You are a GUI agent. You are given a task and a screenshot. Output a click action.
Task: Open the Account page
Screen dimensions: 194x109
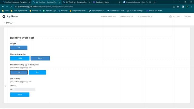coord(176,17)
